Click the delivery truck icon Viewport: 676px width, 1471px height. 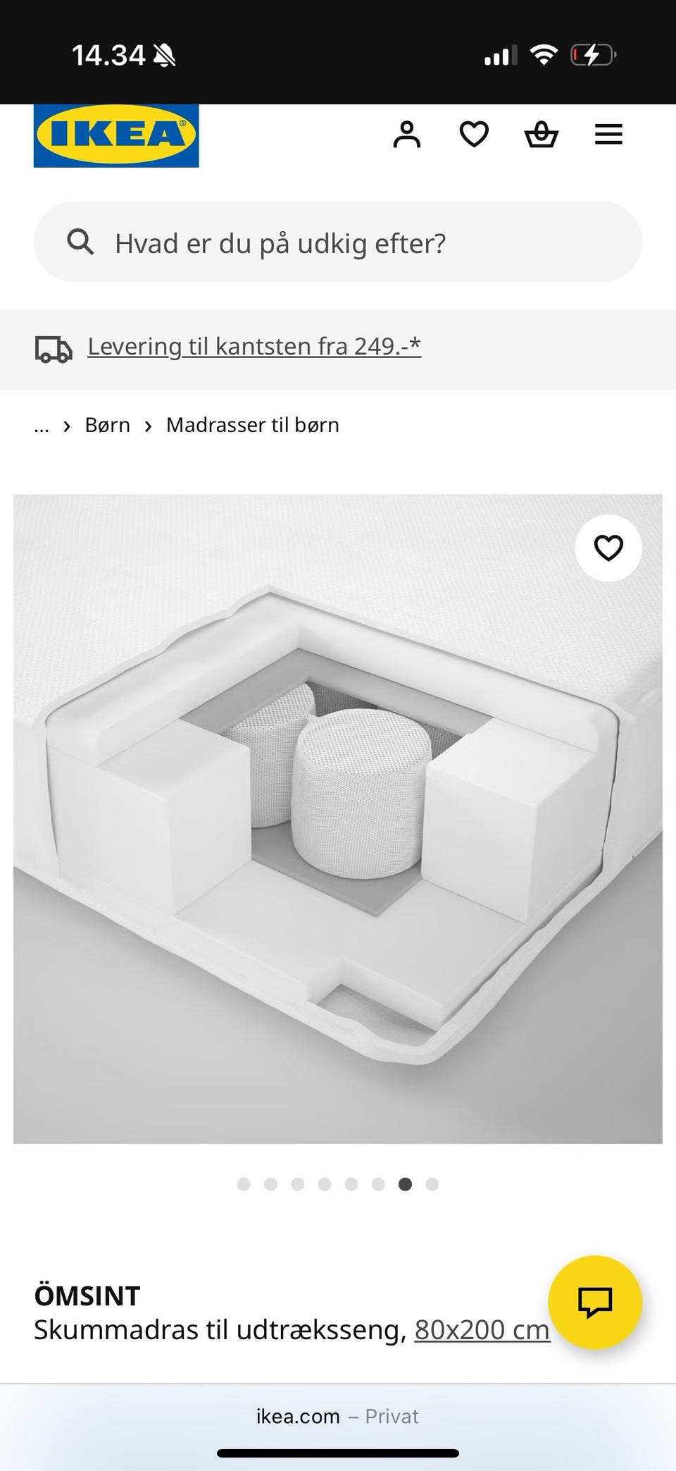click(x=54, y=349)
